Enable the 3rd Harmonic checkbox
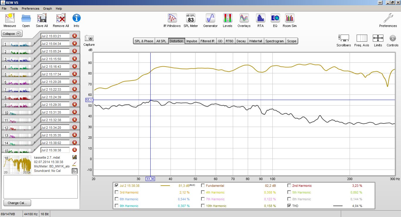Viewport: 401px width, 217px height. coord(117,192)
